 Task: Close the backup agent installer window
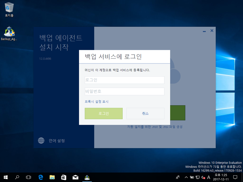point(212,31)
